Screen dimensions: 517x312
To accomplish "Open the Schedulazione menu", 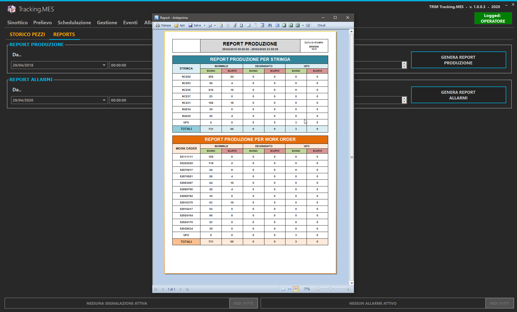I will click(74, 23).
